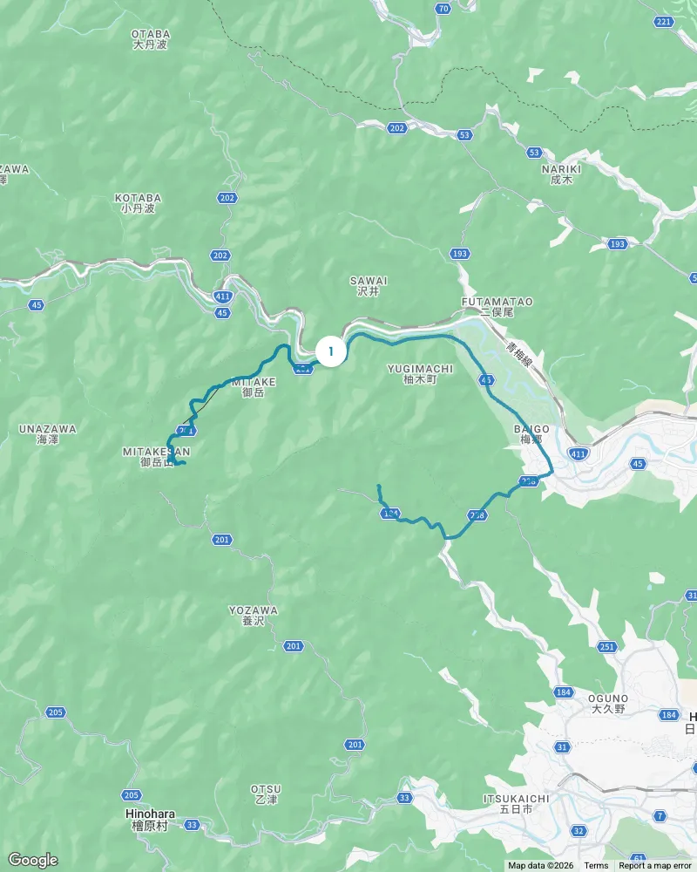Image resolution: width=697 pixels, height=872 pixels.
Task: Click route 411 shield near Baigo
Action: pyautogui.click(x=578, y=454)
